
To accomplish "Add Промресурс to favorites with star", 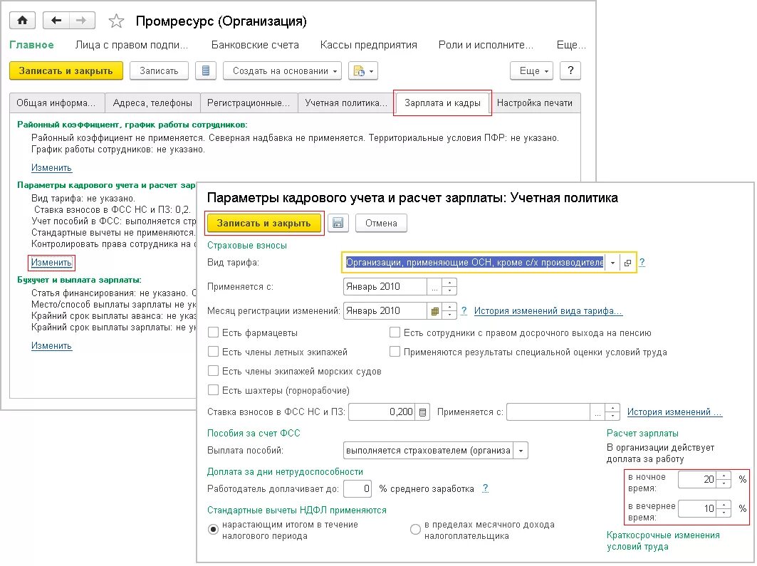I will point(116,21).
